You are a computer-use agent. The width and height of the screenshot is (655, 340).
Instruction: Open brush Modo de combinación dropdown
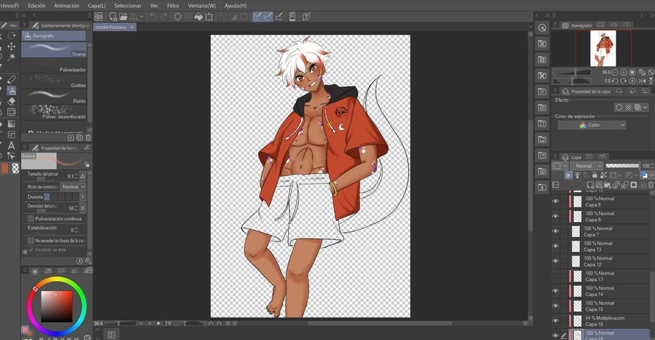click(x=73, y=187)
